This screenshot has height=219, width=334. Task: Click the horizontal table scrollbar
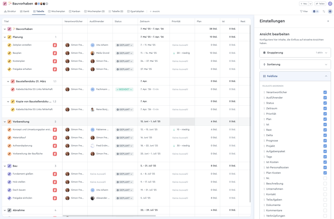109,216
